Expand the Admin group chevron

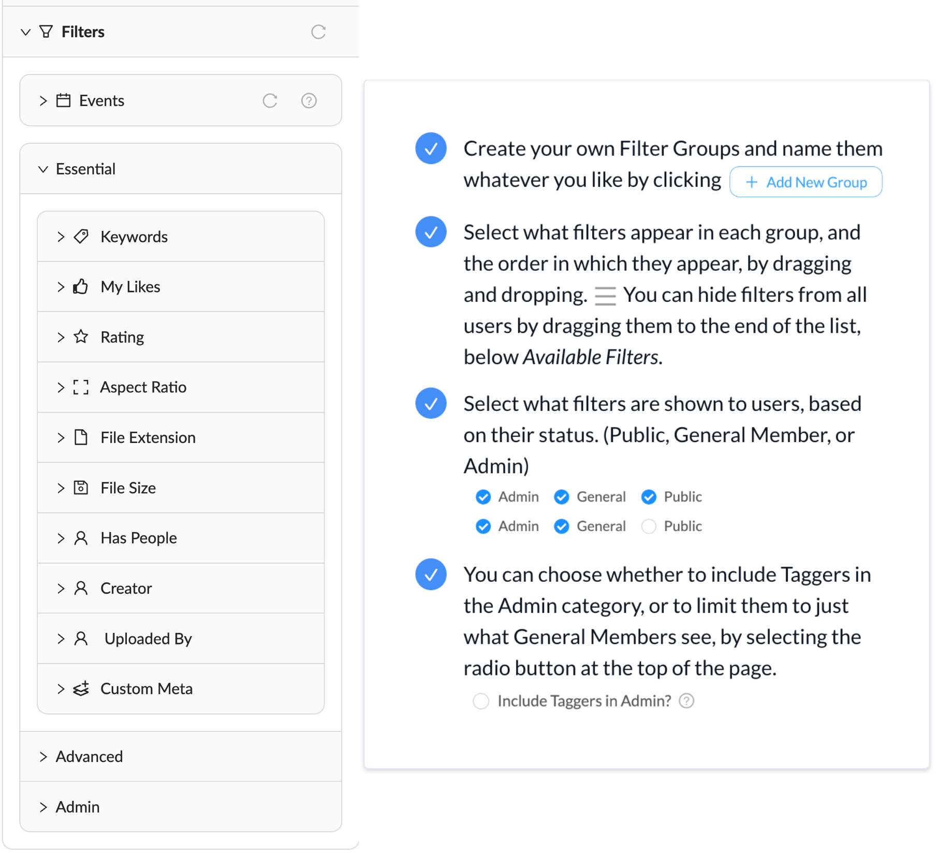[x=43, y=807]
